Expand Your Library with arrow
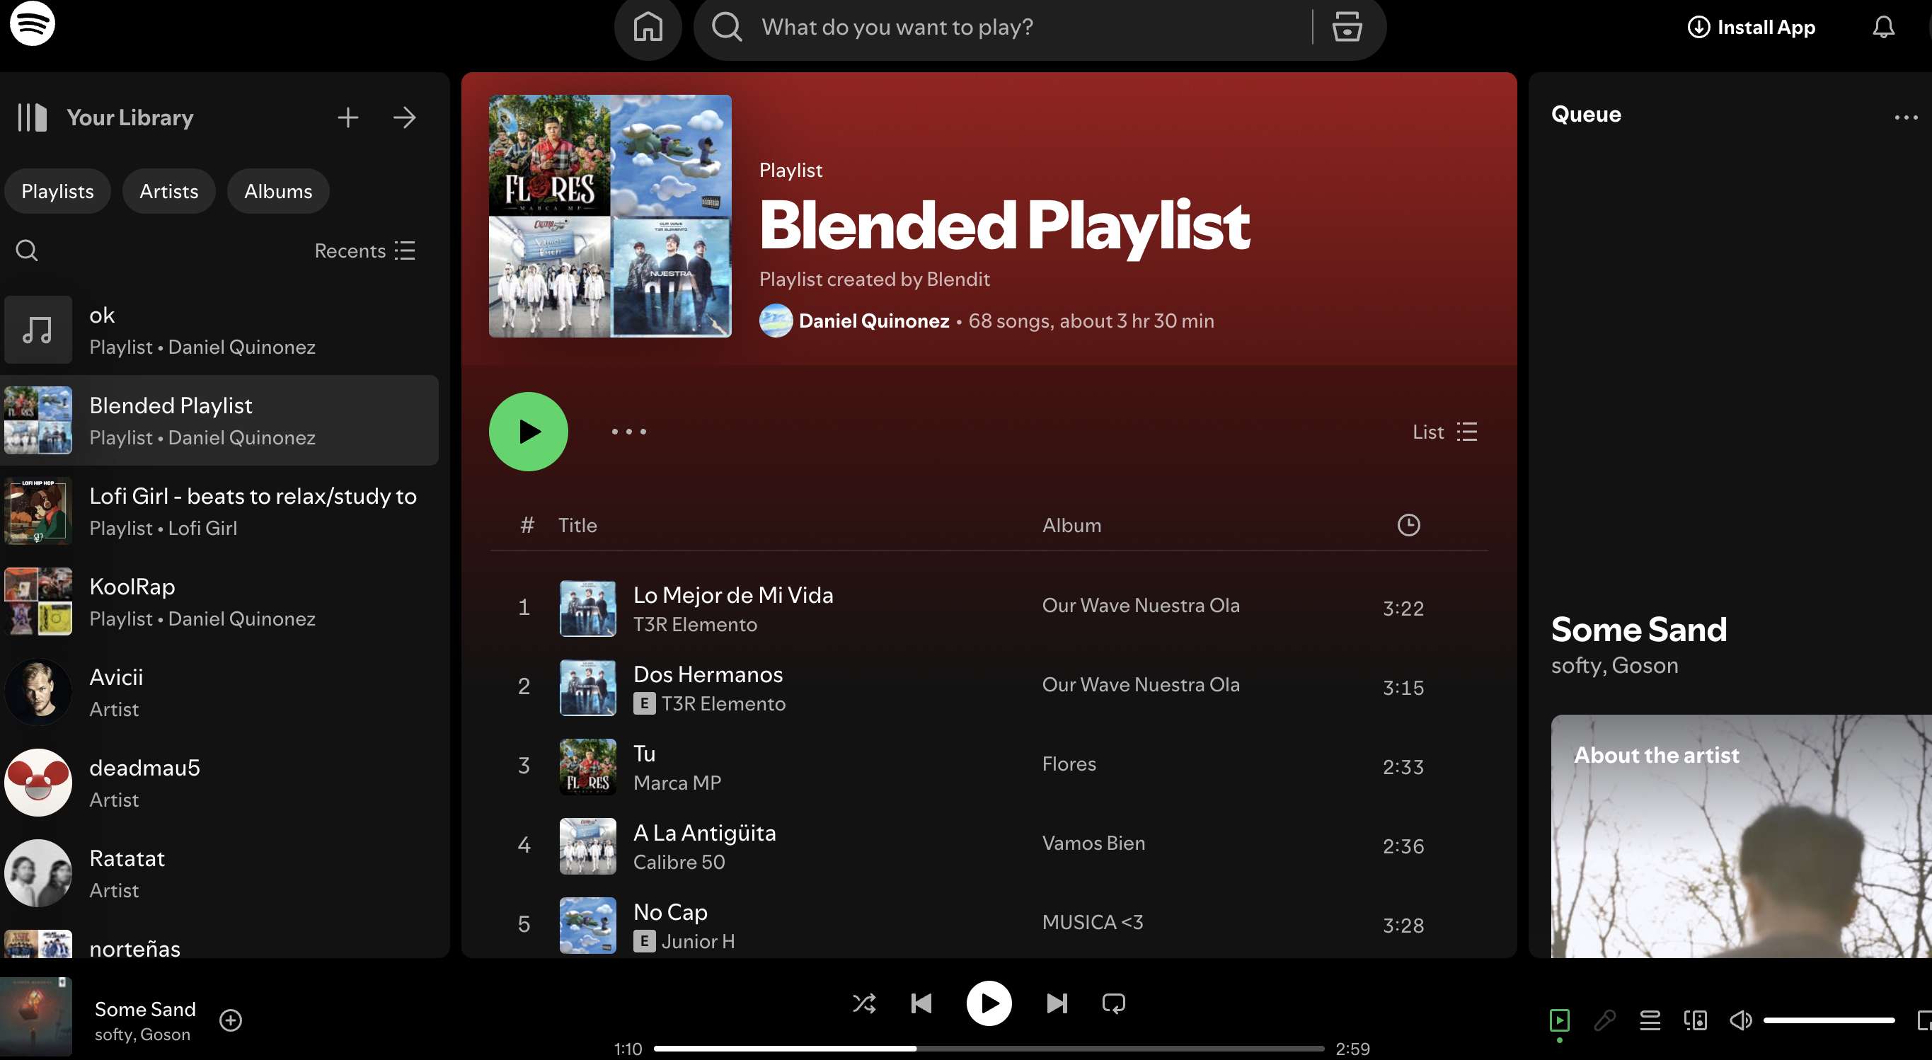This screenshot has height=1060, width=1932. point(404,117)
